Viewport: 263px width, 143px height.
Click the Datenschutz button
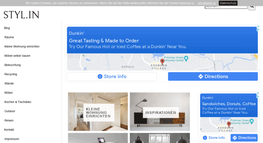click(x=228, y=3)
